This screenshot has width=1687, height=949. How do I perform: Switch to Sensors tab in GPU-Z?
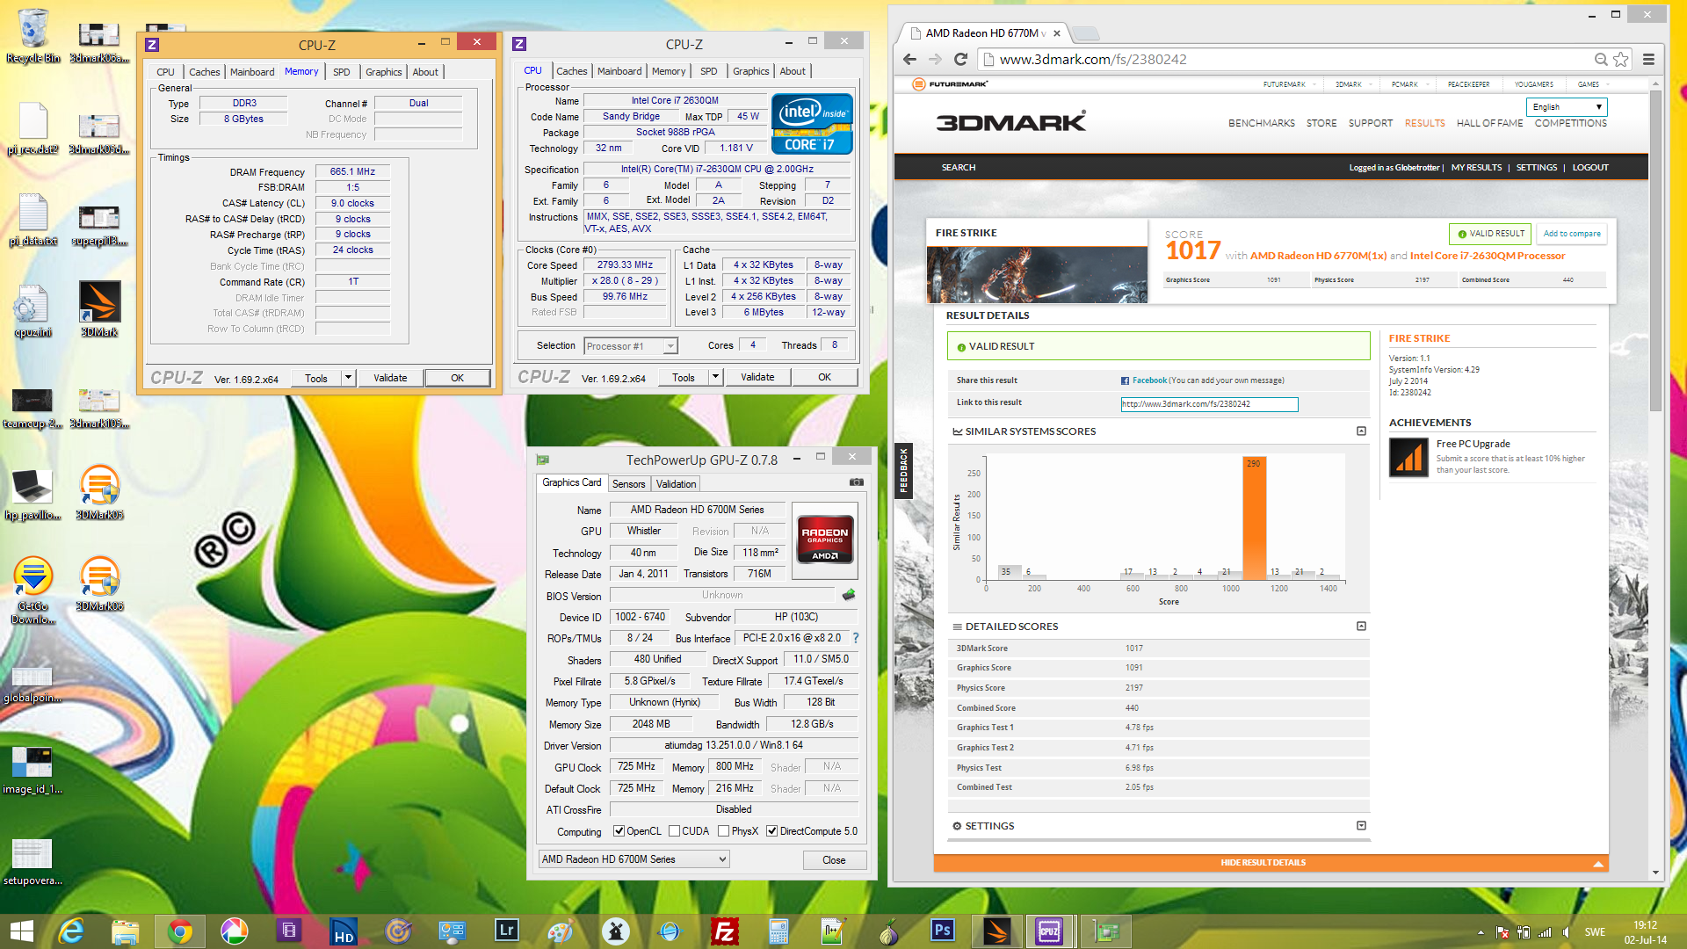(x=628, y=484)
